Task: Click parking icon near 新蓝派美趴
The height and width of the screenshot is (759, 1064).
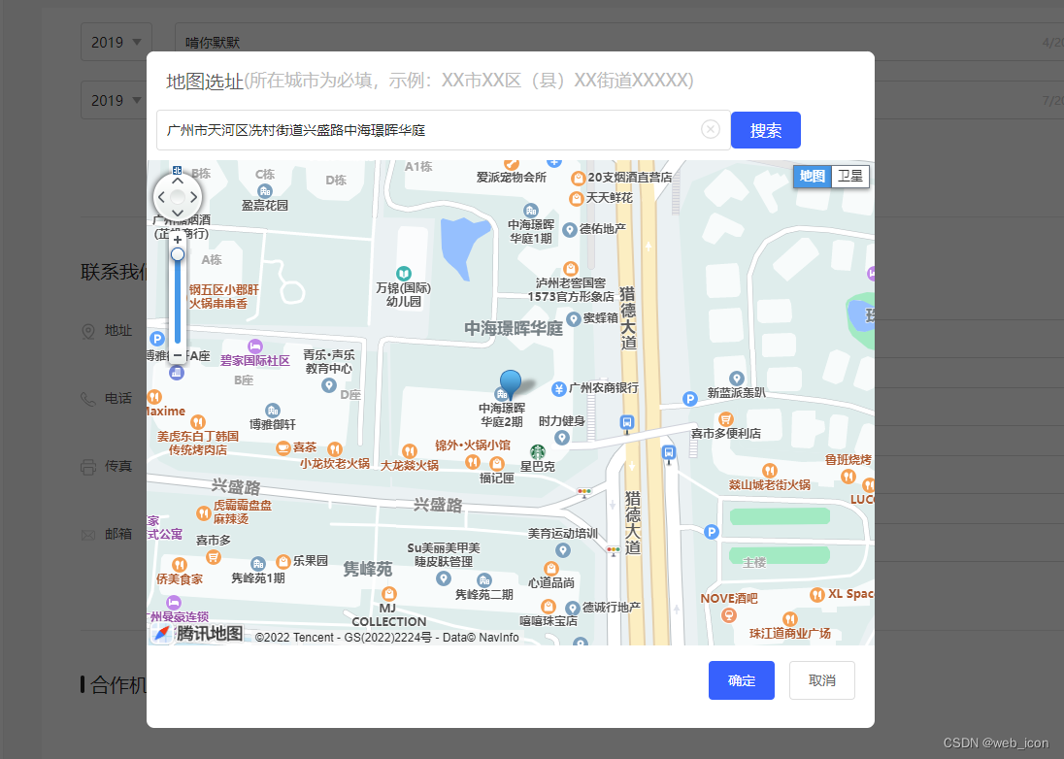Action: (x=690, y=399)
